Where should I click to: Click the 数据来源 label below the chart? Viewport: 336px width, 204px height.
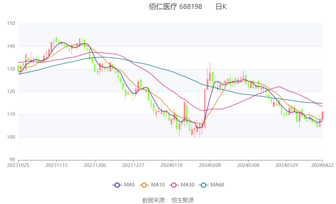(x=154, y=200)
